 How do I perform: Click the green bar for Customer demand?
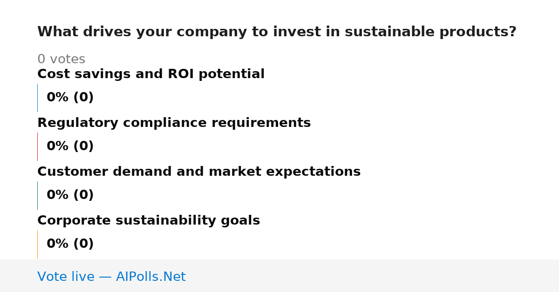coord(38,195)
